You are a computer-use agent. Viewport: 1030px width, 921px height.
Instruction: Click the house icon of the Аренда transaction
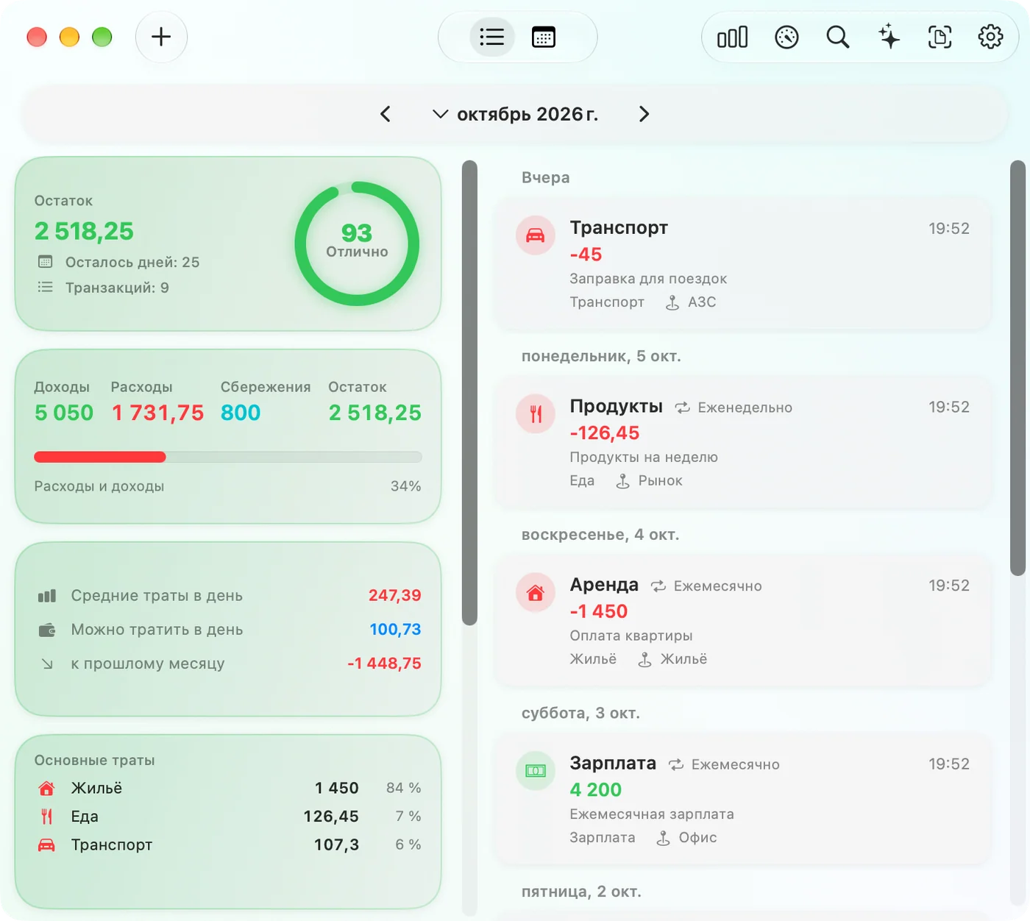coord(536,592)
